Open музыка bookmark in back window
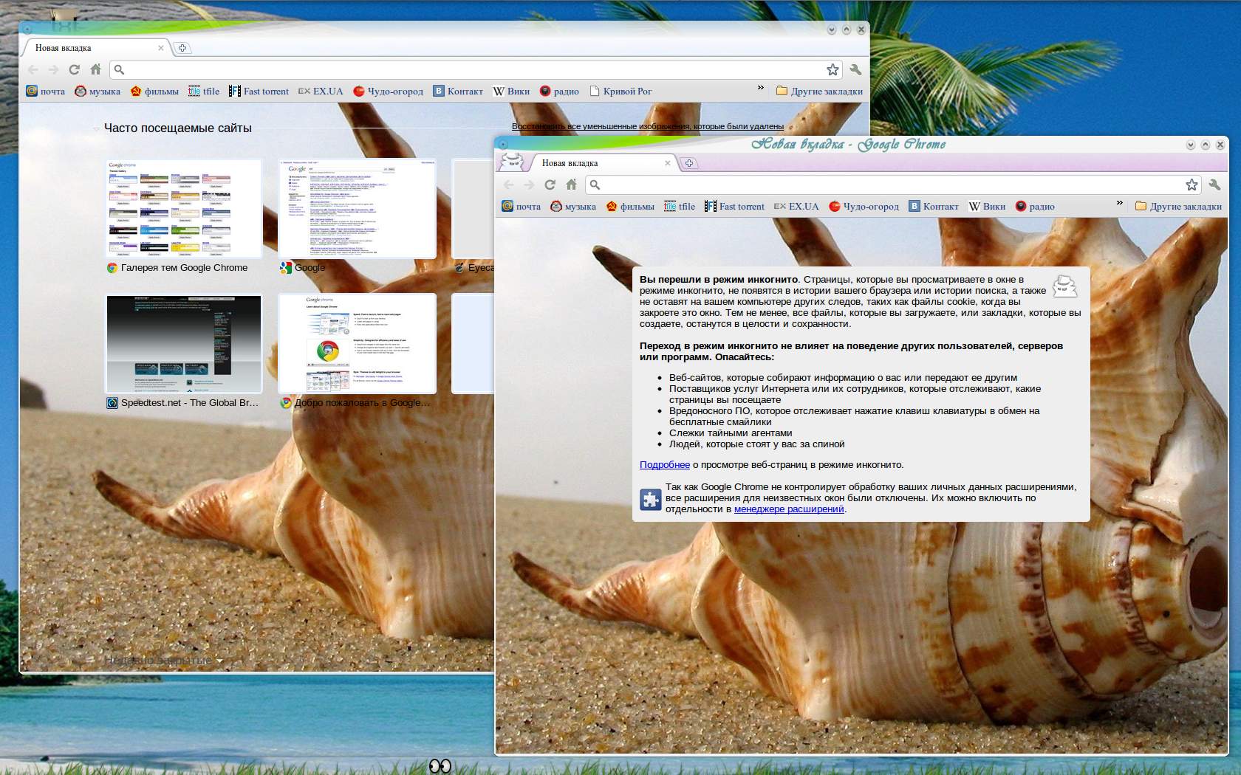This screenshot has height=775, width=1241. 97,91
